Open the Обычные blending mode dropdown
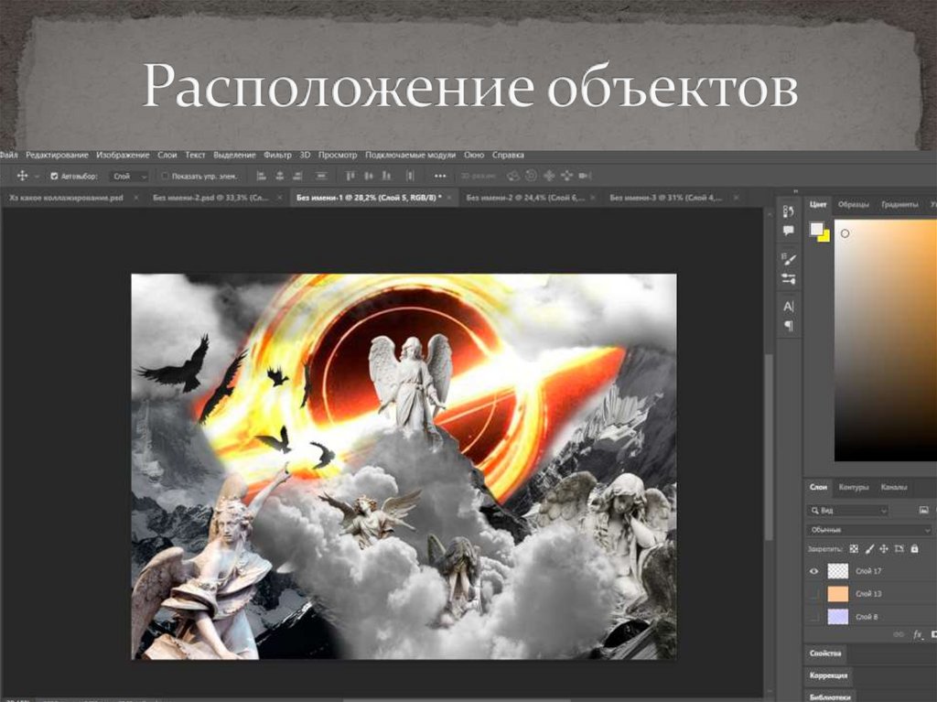The height and width of the screenshot is (702, 937). click(870, 529)
